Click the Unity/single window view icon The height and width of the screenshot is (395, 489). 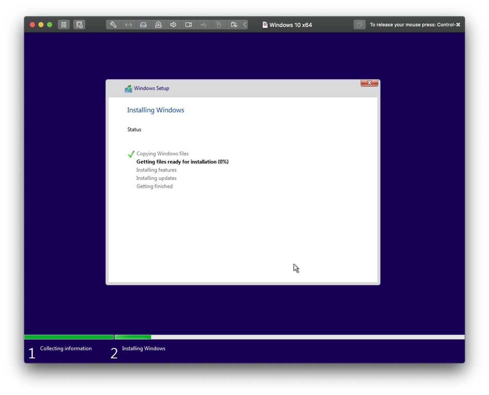point(359,25)
